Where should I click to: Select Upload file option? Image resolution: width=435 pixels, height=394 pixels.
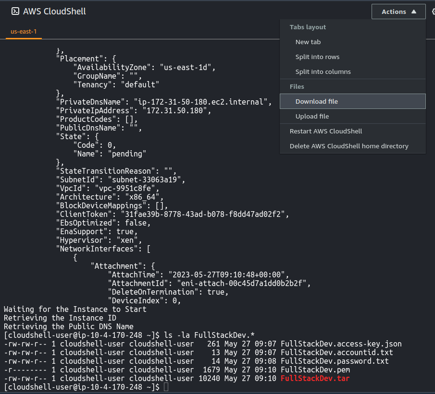click(x=353, y=116)
